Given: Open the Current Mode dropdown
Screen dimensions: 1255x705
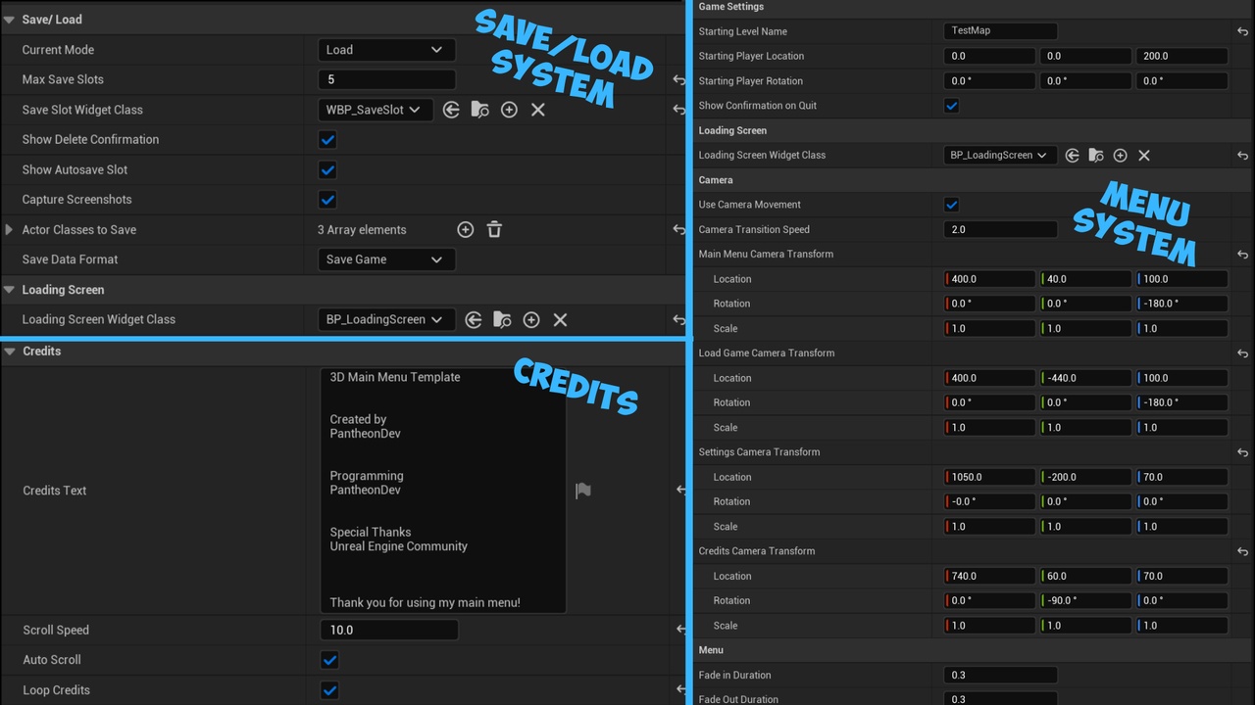Looking at the screenshot, I should [386, 50].
